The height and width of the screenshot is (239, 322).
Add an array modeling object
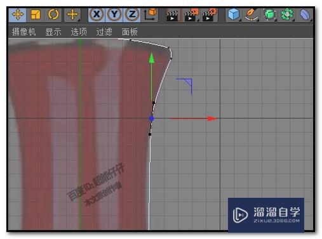[x=287, y=15]
